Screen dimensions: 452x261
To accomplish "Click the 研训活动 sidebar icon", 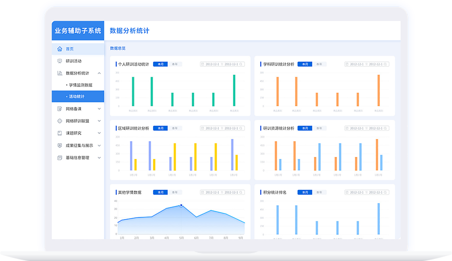I will (x=60, y=61).
